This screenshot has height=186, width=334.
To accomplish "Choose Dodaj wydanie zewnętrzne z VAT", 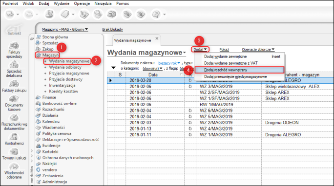I will coord(239,63).
